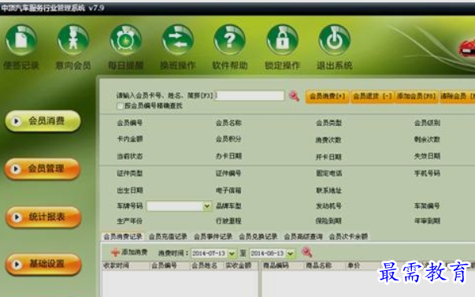475x297 pixels.
Task: Click the 发动机号 field label
Action: 328,206
